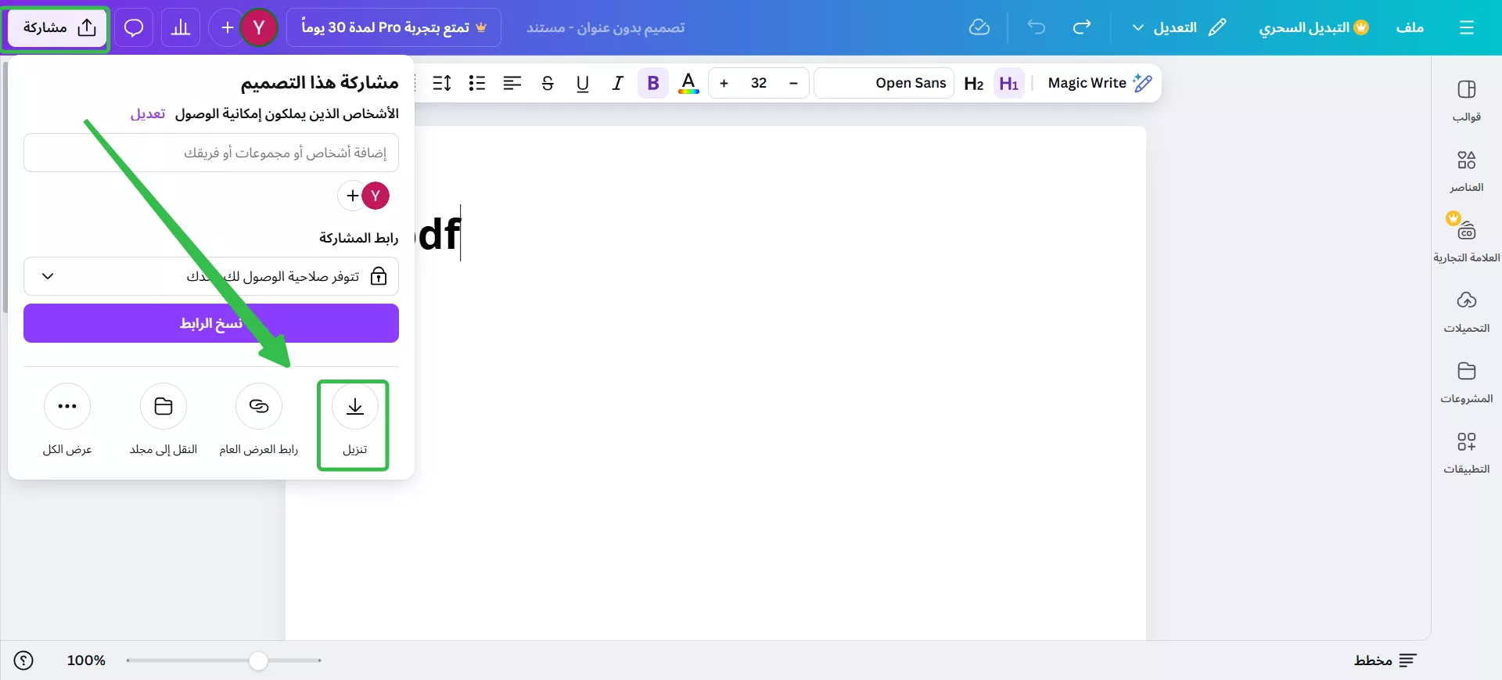Click the نسخ الرابط copy link button
This screenshot has height=680, width=1502.
coord(211,323)
